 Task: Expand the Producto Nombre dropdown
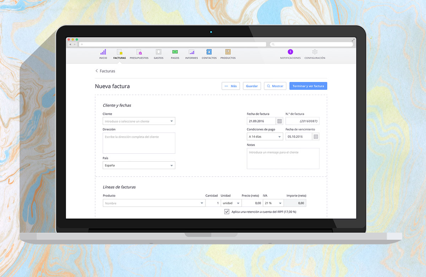[202, 203]
